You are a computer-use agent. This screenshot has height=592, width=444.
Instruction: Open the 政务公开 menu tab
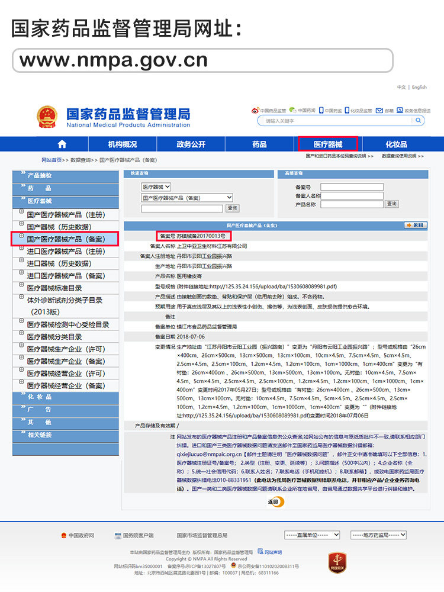pos(191,144)
